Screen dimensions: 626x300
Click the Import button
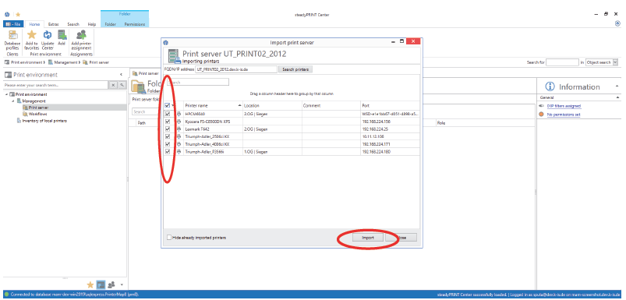[x=368, y=238]
